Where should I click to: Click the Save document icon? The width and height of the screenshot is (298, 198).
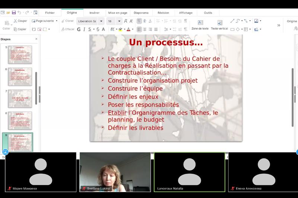pos(14,13)
